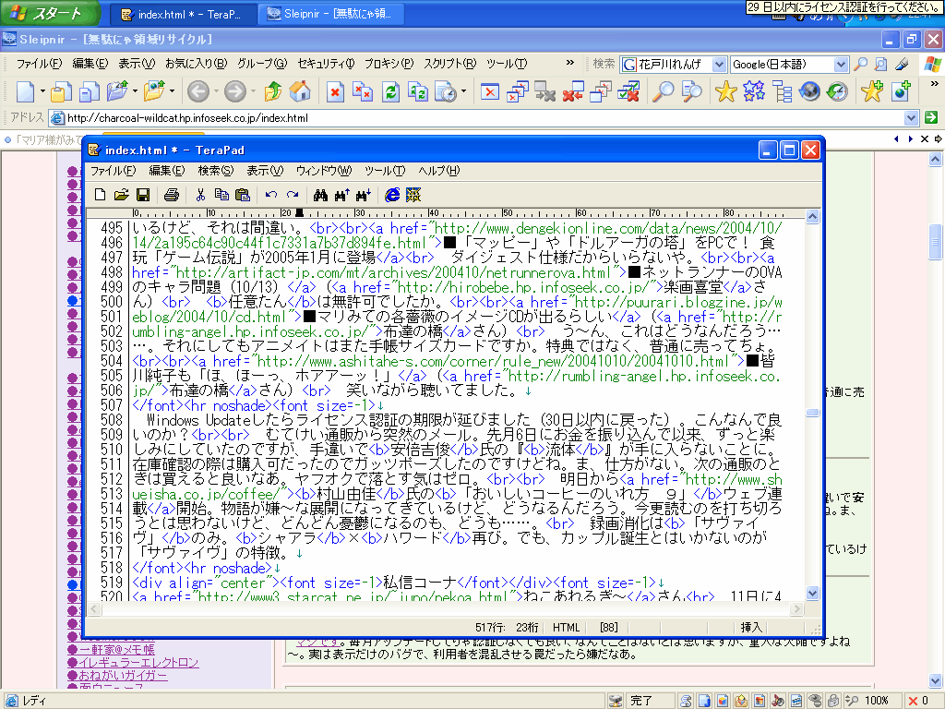The width and height of the screenshot is (945, 709).
Task: Open the 検索(S) menu in TeraPad
Action: pos(215,171)
